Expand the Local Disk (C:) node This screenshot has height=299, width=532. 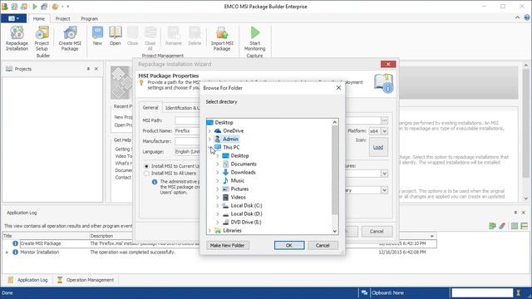218,205
